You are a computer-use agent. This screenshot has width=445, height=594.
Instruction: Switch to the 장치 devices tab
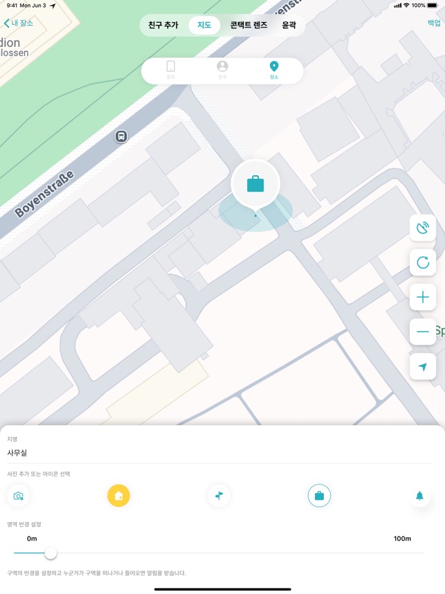pyautogui.click(x=171, y=70)
